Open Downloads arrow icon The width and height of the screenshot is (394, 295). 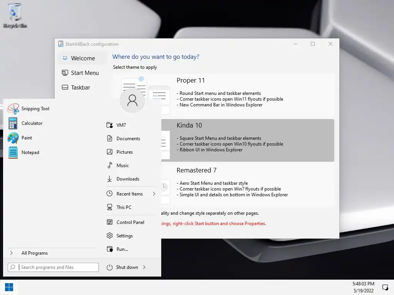click(x=110, y=179)
